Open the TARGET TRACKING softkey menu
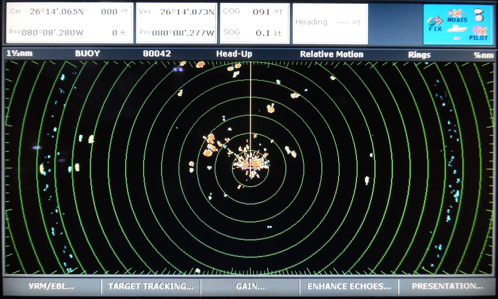The image size is (498, 299). coord(150,286)
